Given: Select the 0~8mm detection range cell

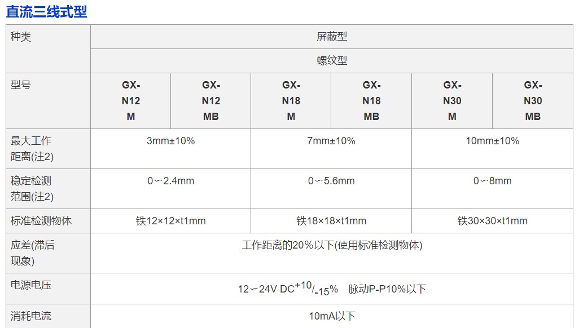Looking at the screenshot, I should [492, 181].
